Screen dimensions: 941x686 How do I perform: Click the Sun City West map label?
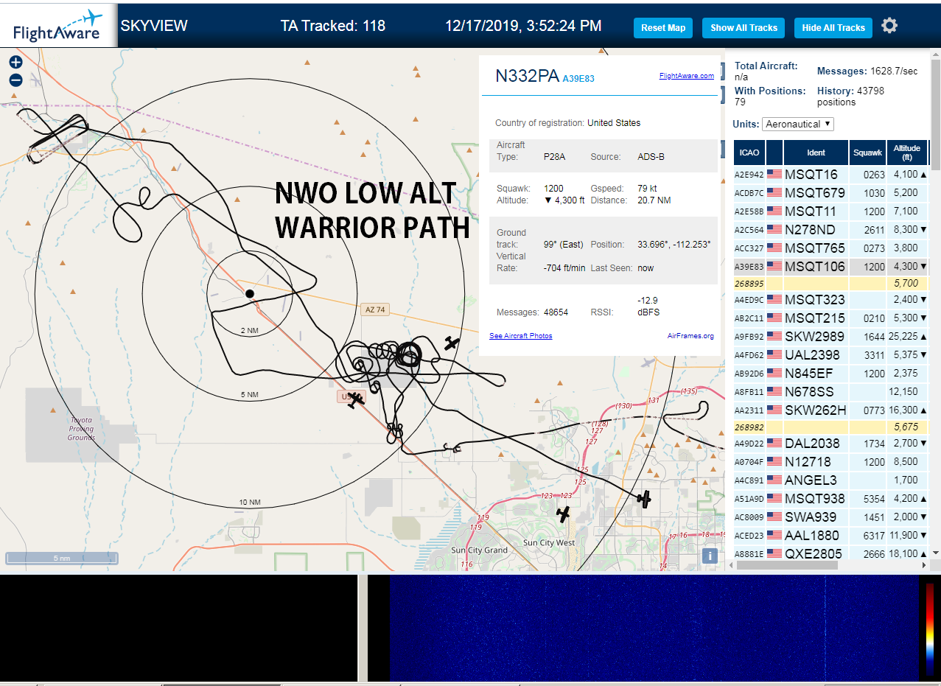pos(549,543)
